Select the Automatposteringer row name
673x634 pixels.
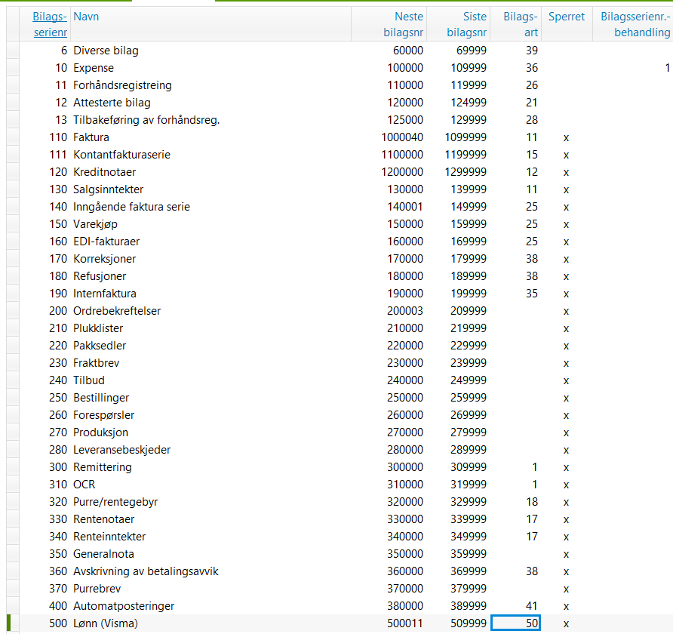tap(124, 605)
